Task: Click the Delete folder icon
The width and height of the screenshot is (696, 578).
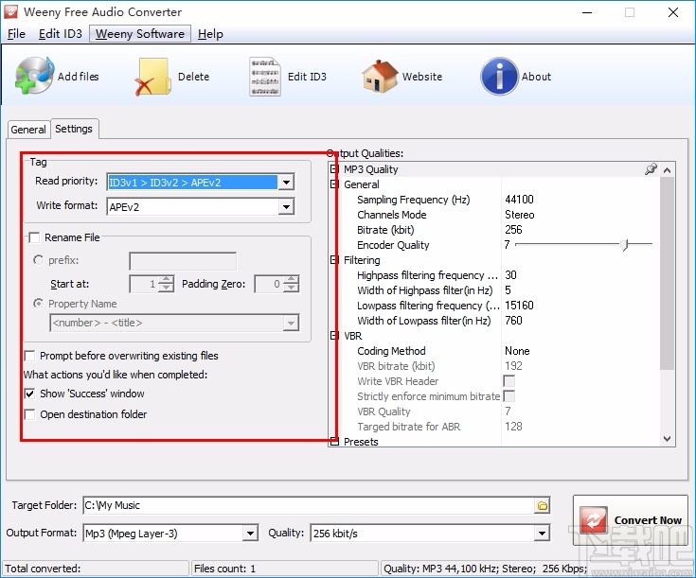Action: [152, 77]
